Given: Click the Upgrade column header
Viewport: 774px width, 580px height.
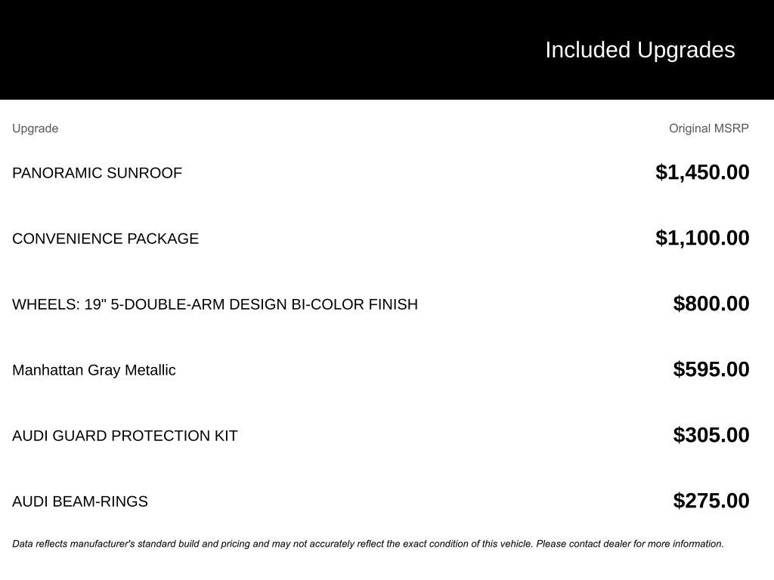Looking at the screenshot, I should (x=35, y=128).
